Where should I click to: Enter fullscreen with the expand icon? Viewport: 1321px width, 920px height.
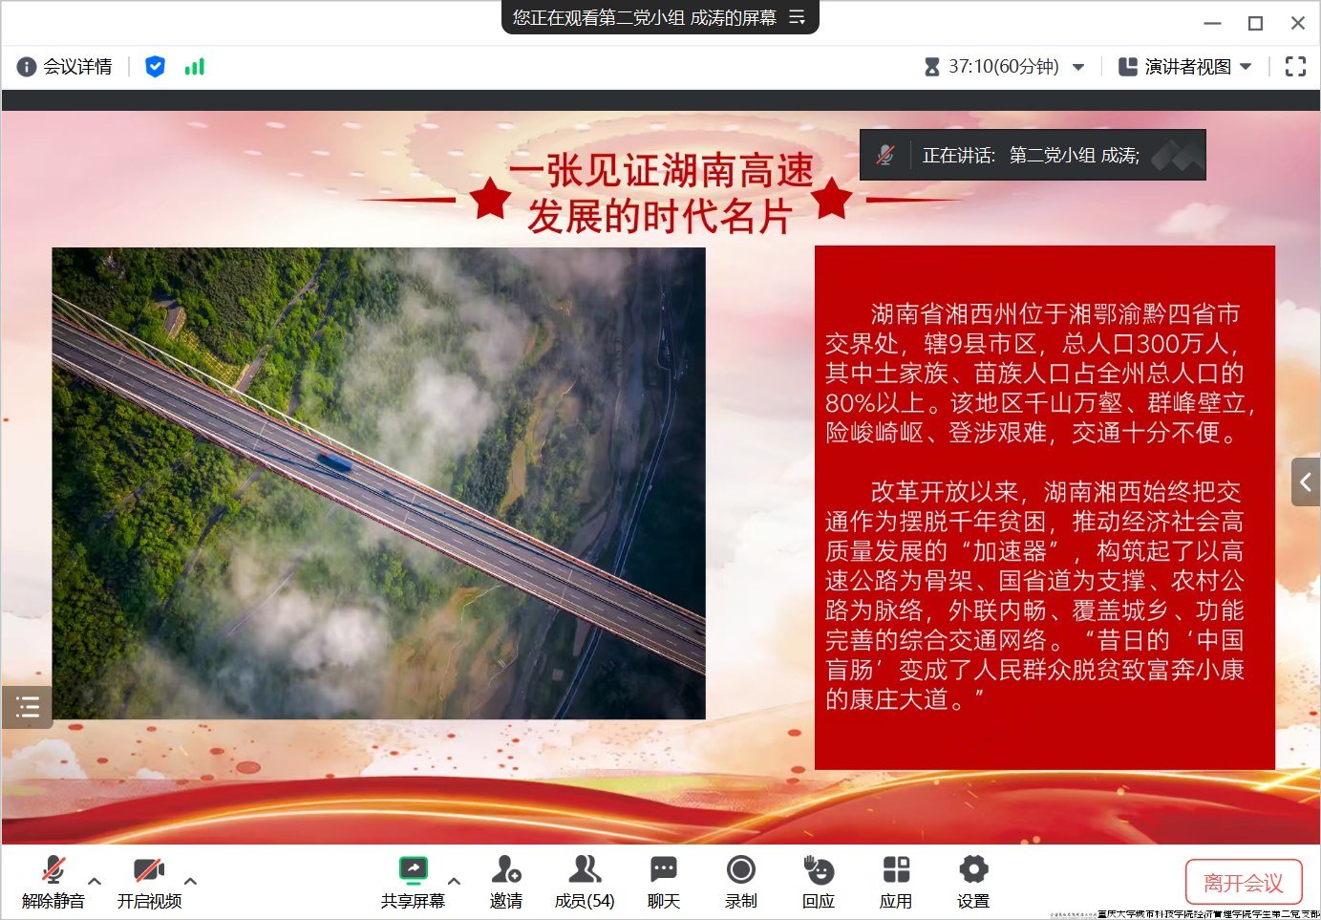coord(1295,66)
